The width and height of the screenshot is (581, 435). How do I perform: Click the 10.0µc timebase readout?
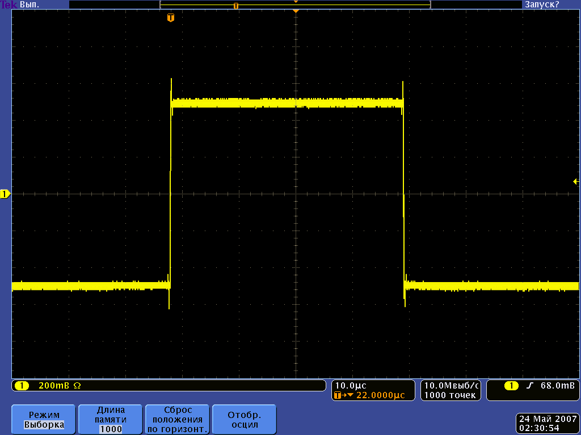click(x=352, y=385)
